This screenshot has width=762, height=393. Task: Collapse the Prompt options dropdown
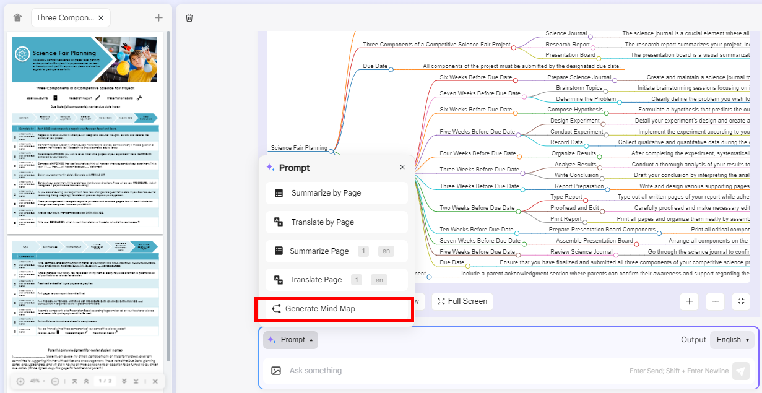[x=290, y=340]
